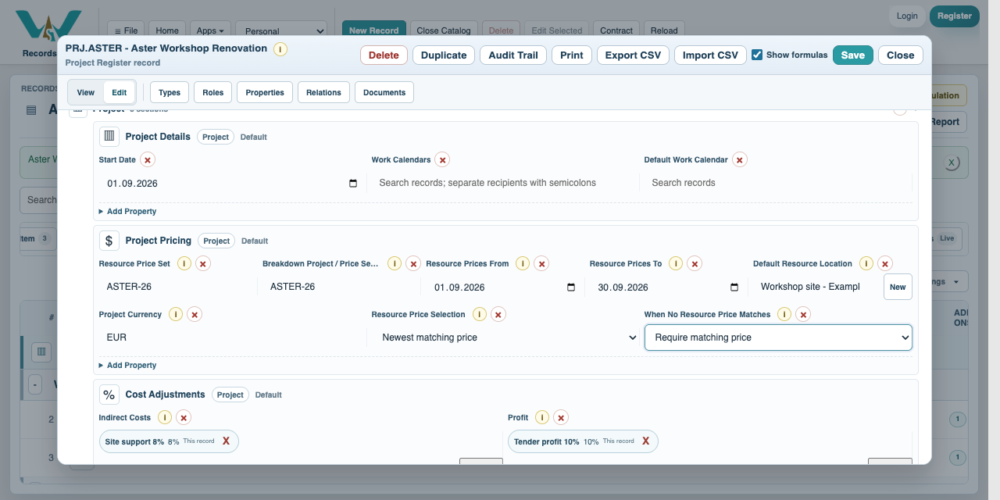Open the Properties tab
The image size is (1000, 500).
pos(265,92)
